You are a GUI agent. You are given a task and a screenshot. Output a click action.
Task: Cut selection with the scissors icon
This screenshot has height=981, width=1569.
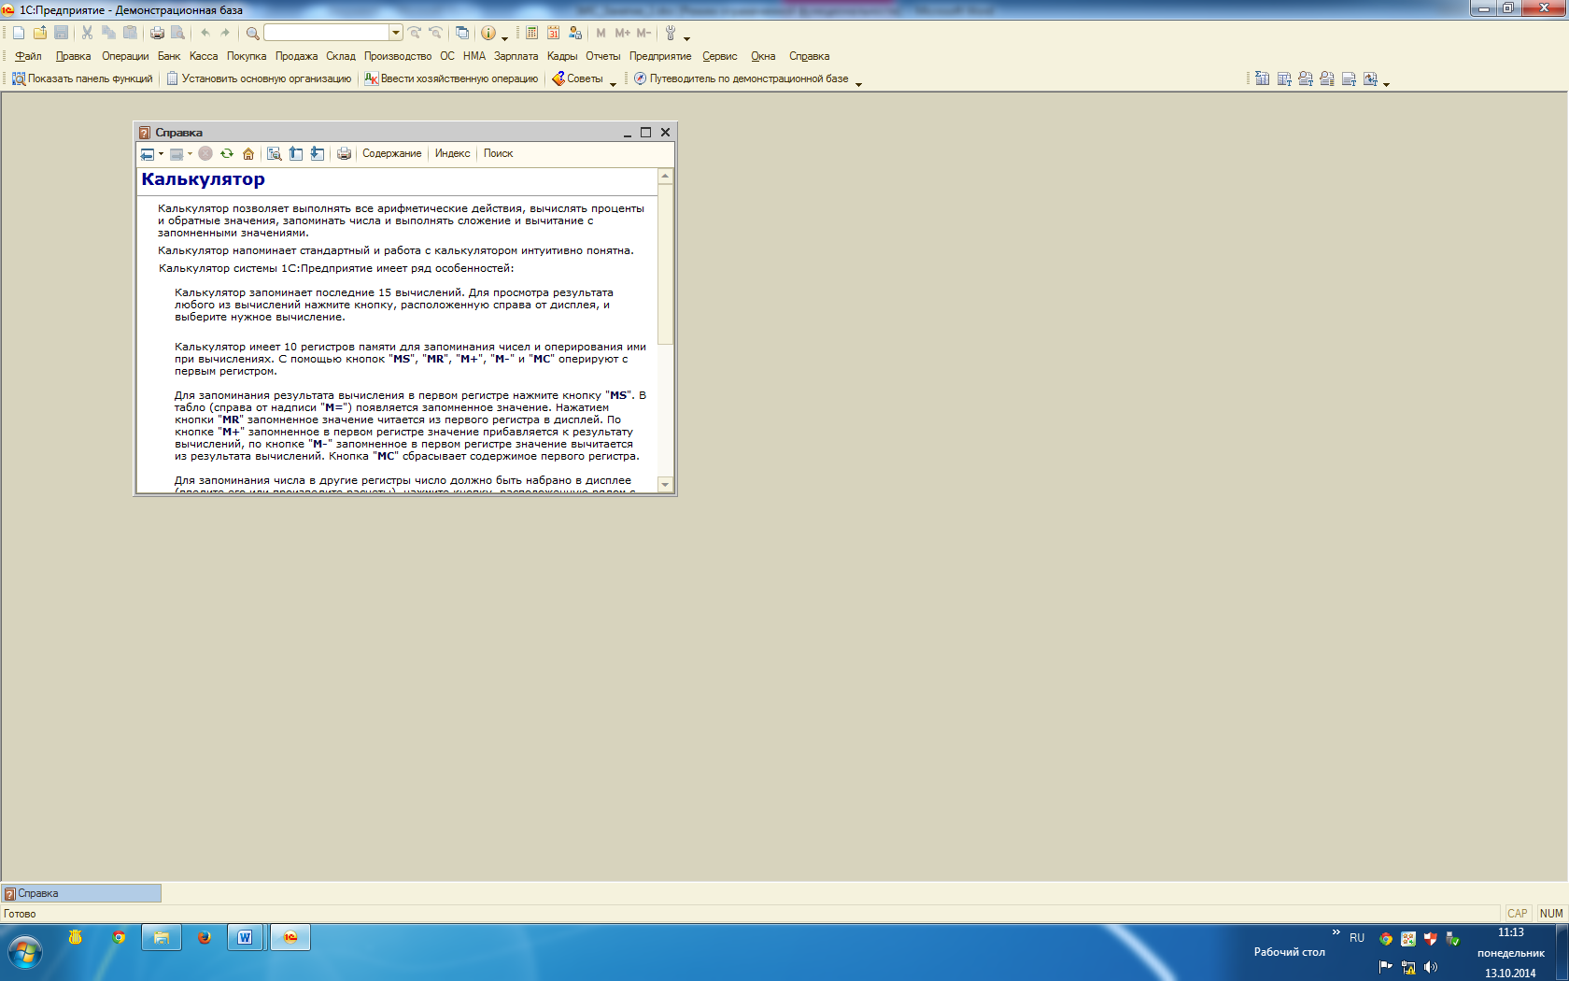pos(87,33)
